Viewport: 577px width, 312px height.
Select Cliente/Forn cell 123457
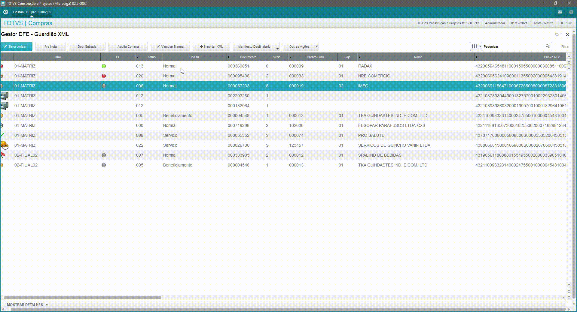(x=296, y=145)
